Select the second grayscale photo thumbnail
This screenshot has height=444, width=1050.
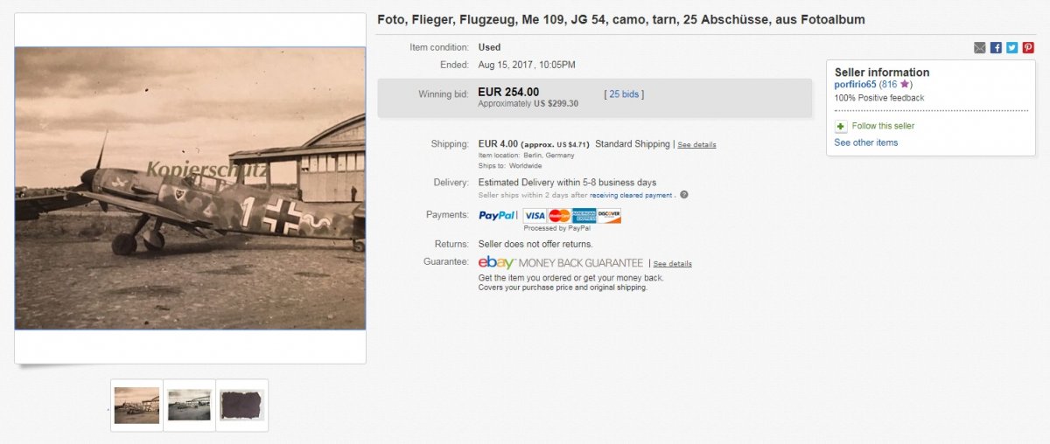(x=189, y=405)
